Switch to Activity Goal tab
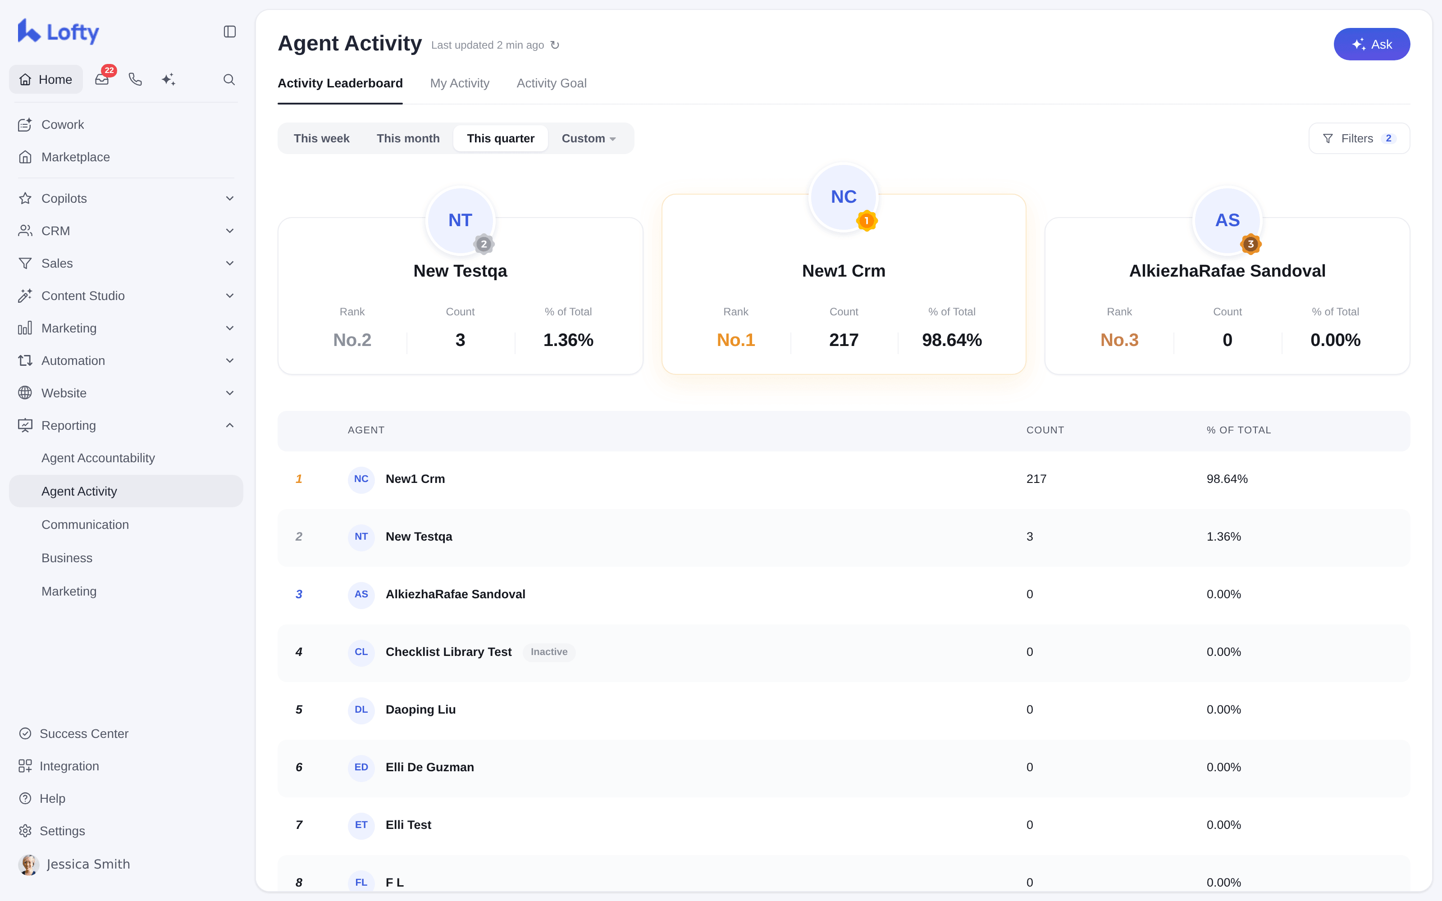The width and height of the screenshot is (1442, 901). [x=551, y=83]
